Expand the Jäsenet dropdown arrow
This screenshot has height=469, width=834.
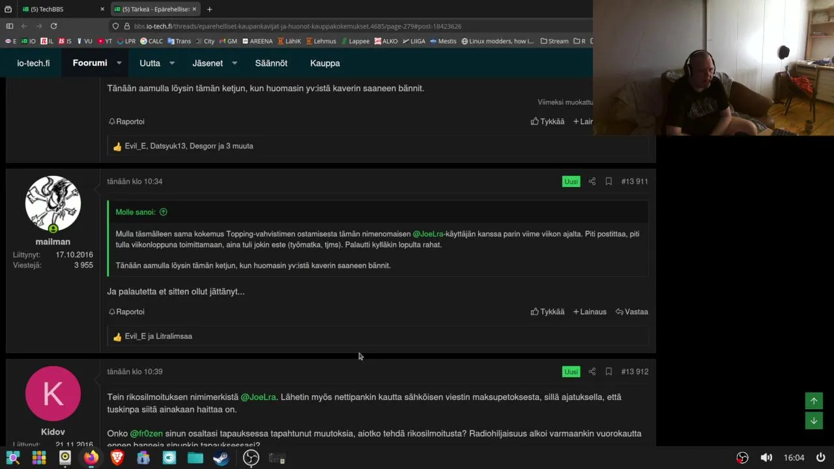pyautogui.click(x=235, y=63)
